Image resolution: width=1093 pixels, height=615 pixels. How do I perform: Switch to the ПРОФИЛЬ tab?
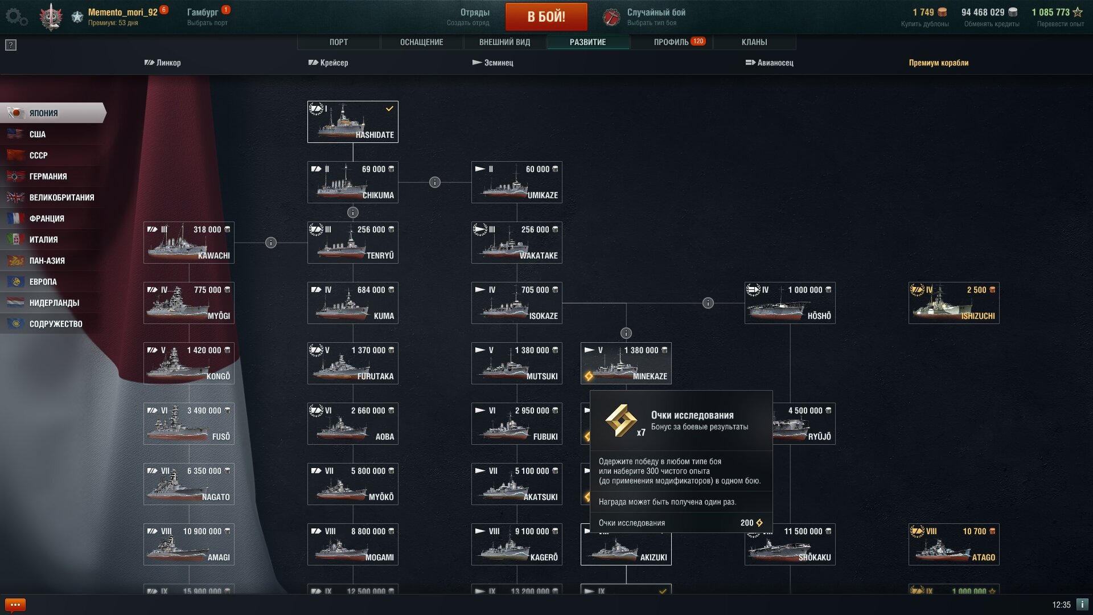coord(671,42)
